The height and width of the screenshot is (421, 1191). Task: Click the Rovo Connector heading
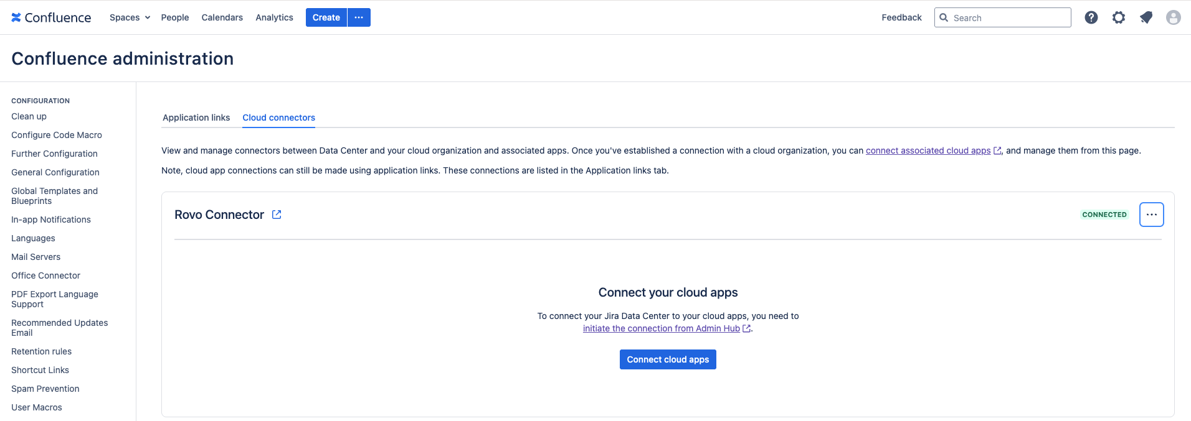[x=219, y=215]
